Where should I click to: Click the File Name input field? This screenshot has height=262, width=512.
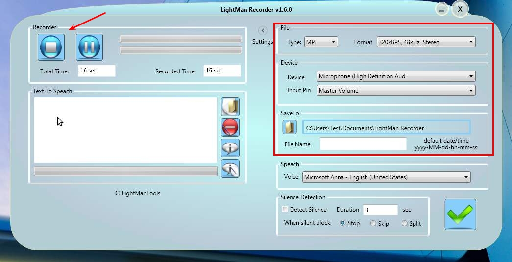tap(363, 144)
